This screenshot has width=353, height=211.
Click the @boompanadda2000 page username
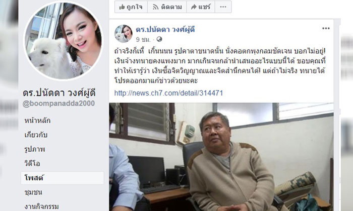[59, 103]
